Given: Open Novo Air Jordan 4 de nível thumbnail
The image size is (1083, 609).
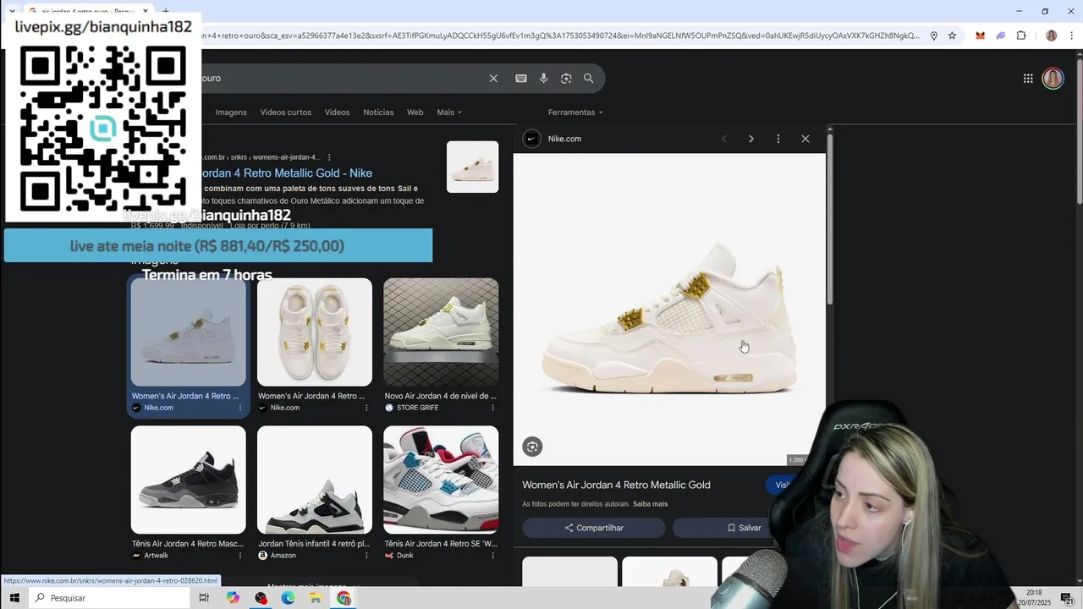Looking at the screenshot, I should [441, 332].
